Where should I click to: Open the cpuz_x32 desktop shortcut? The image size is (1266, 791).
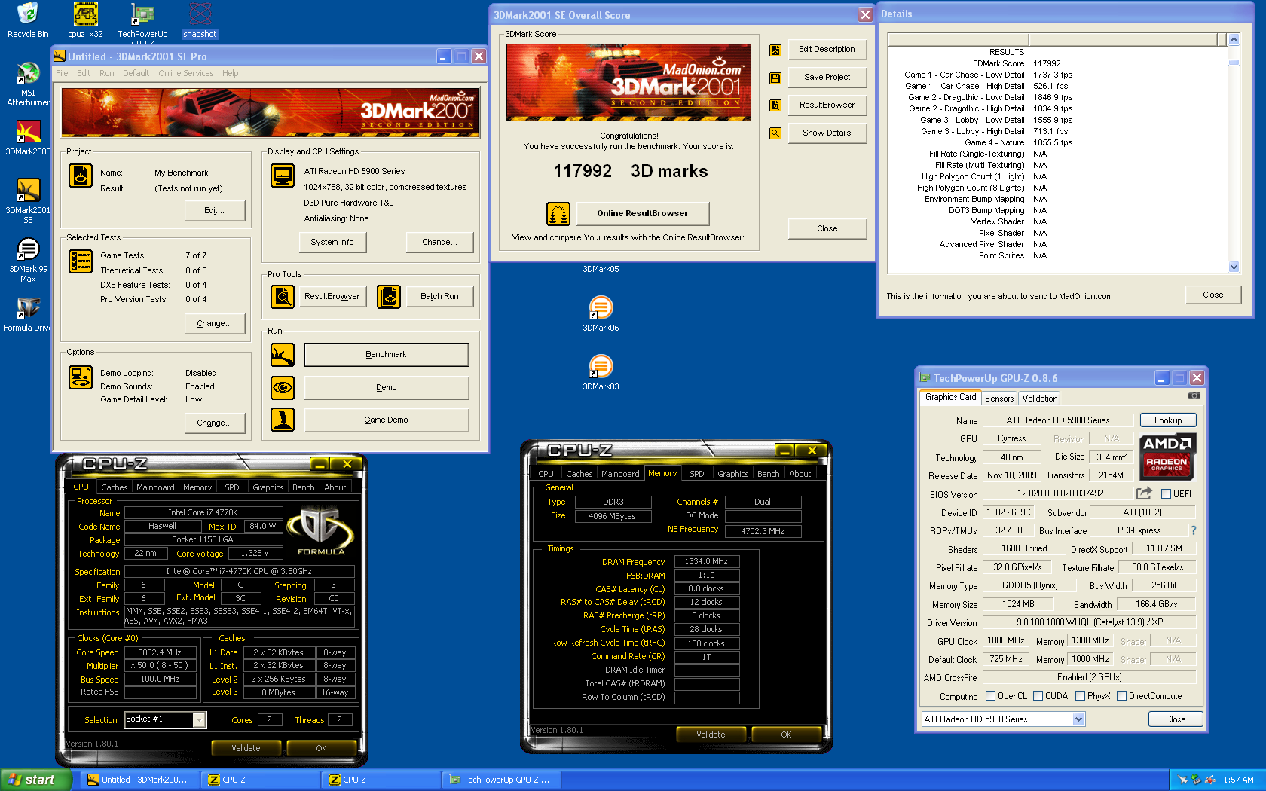coord(85,20)
